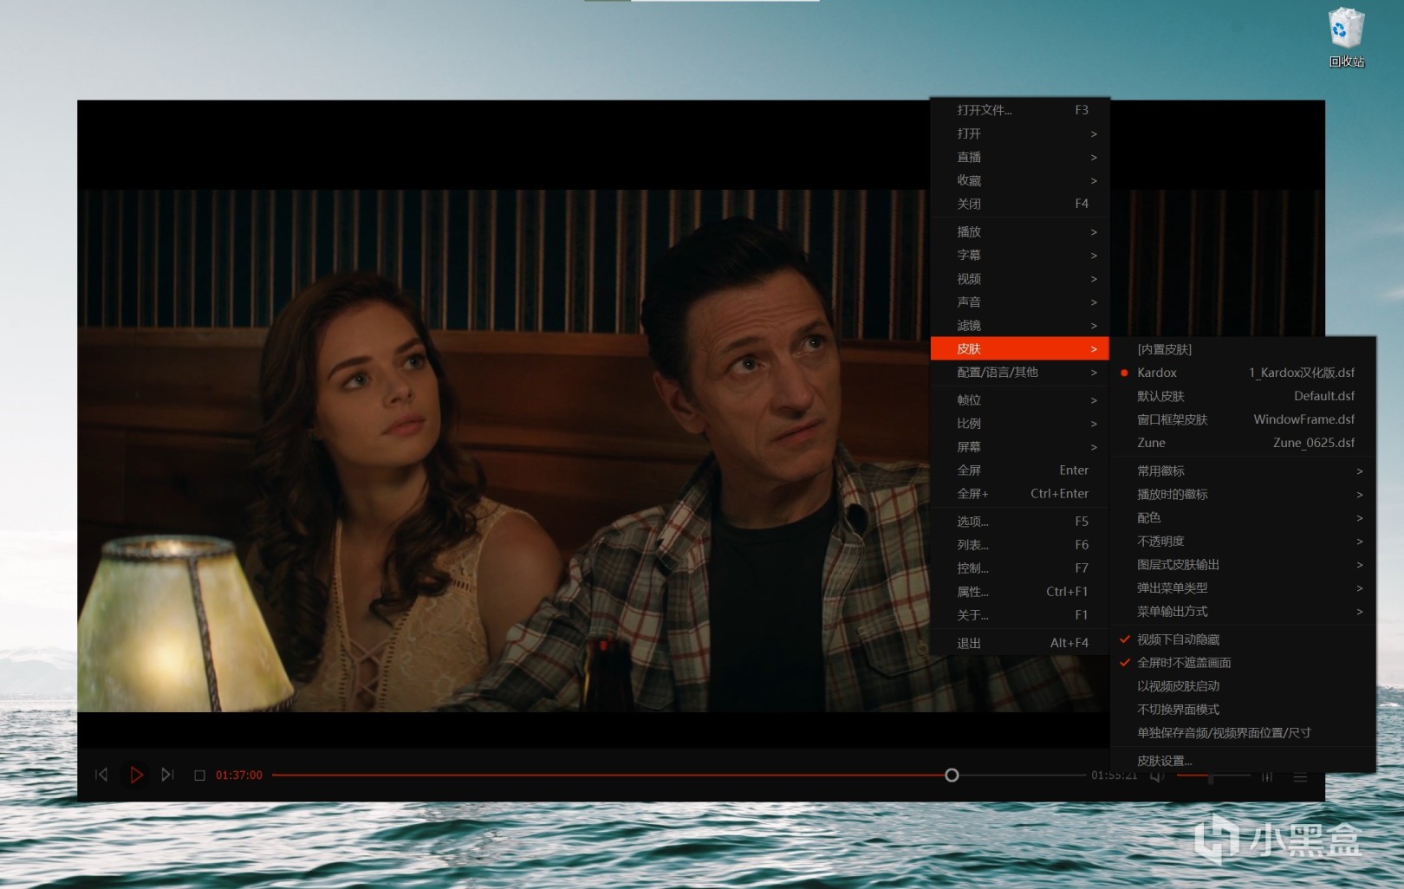Screen dimensions: 1404x889
Task: Open 选项... F5 menu item
Action: [x=1020, y=521]
